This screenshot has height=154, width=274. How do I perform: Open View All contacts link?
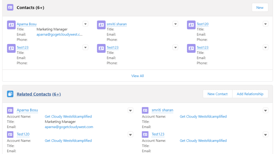pyautogui.click(x=138, y=76)
